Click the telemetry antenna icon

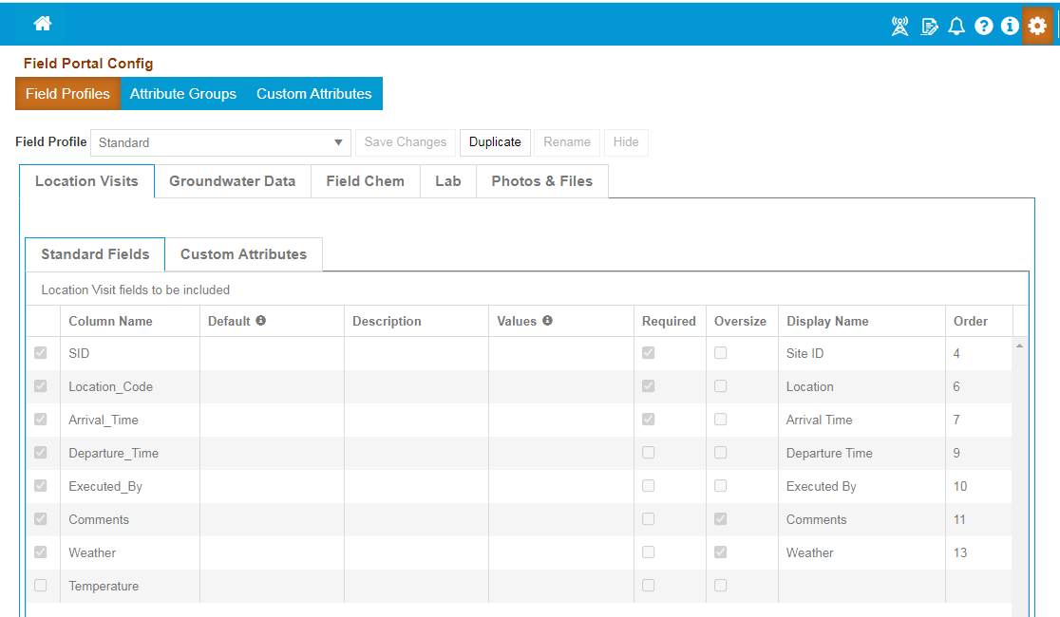tap(899, 26)
